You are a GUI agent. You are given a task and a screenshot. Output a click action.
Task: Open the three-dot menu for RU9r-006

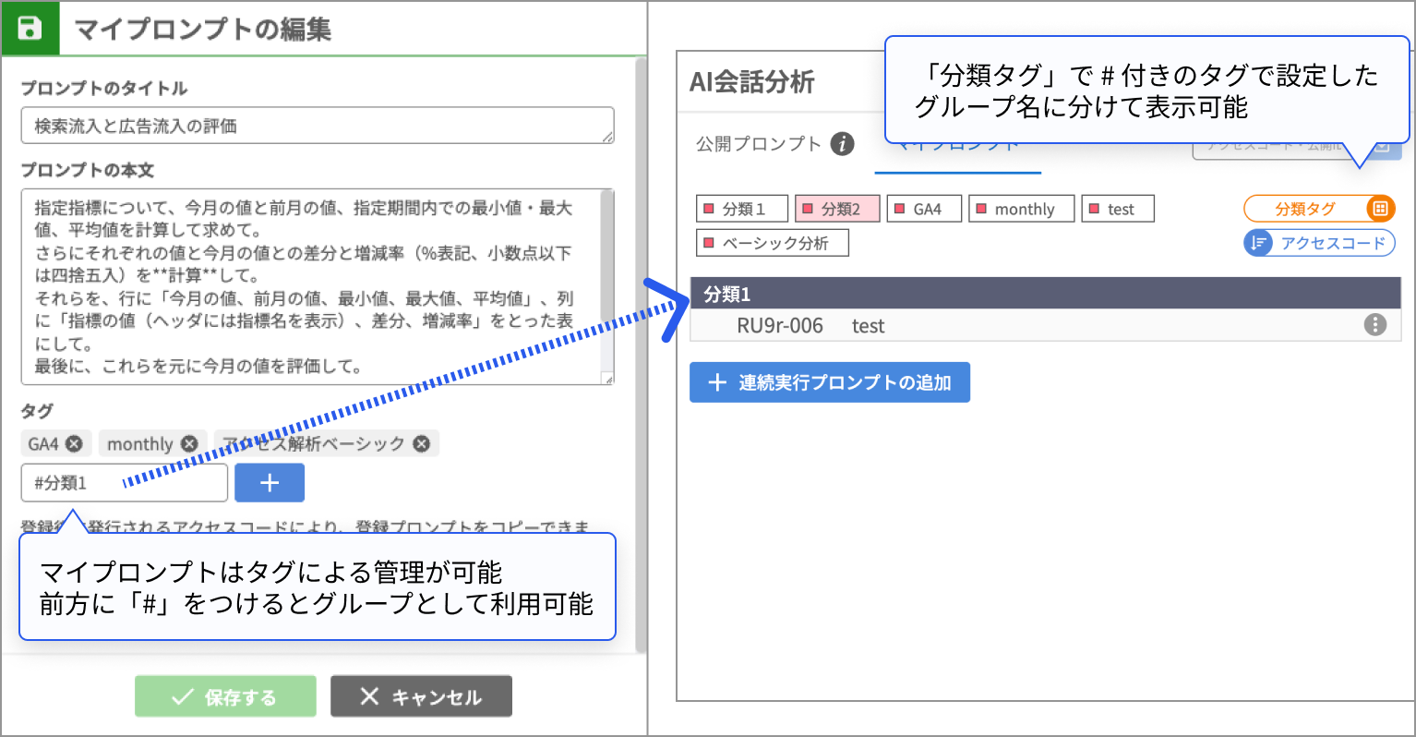pos(1374,325)
